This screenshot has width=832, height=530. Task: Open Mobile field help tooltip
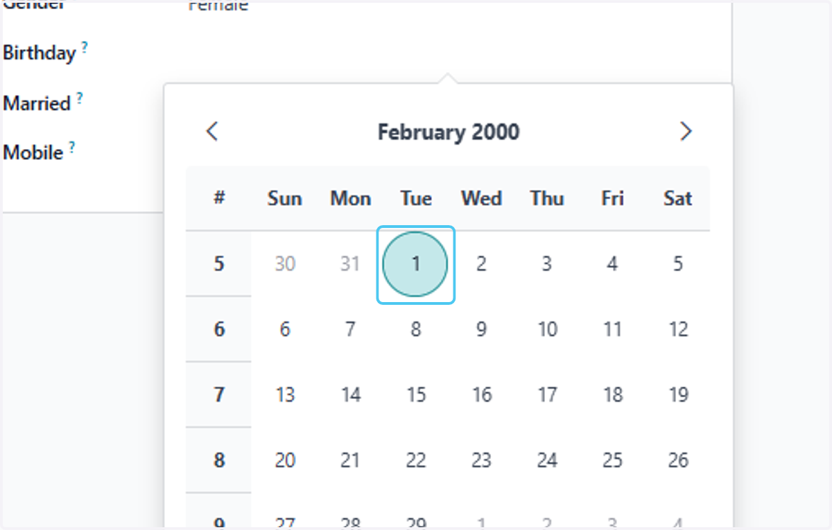point(71,147)
